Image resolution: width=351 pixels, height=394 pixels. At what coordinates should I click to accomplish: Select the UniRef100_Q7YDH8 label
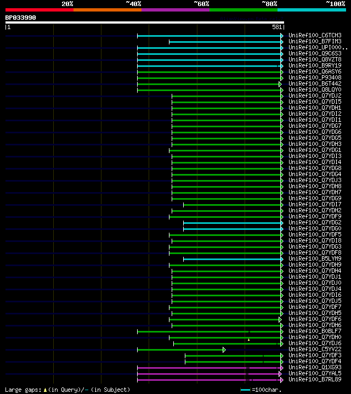coord(315,186)
